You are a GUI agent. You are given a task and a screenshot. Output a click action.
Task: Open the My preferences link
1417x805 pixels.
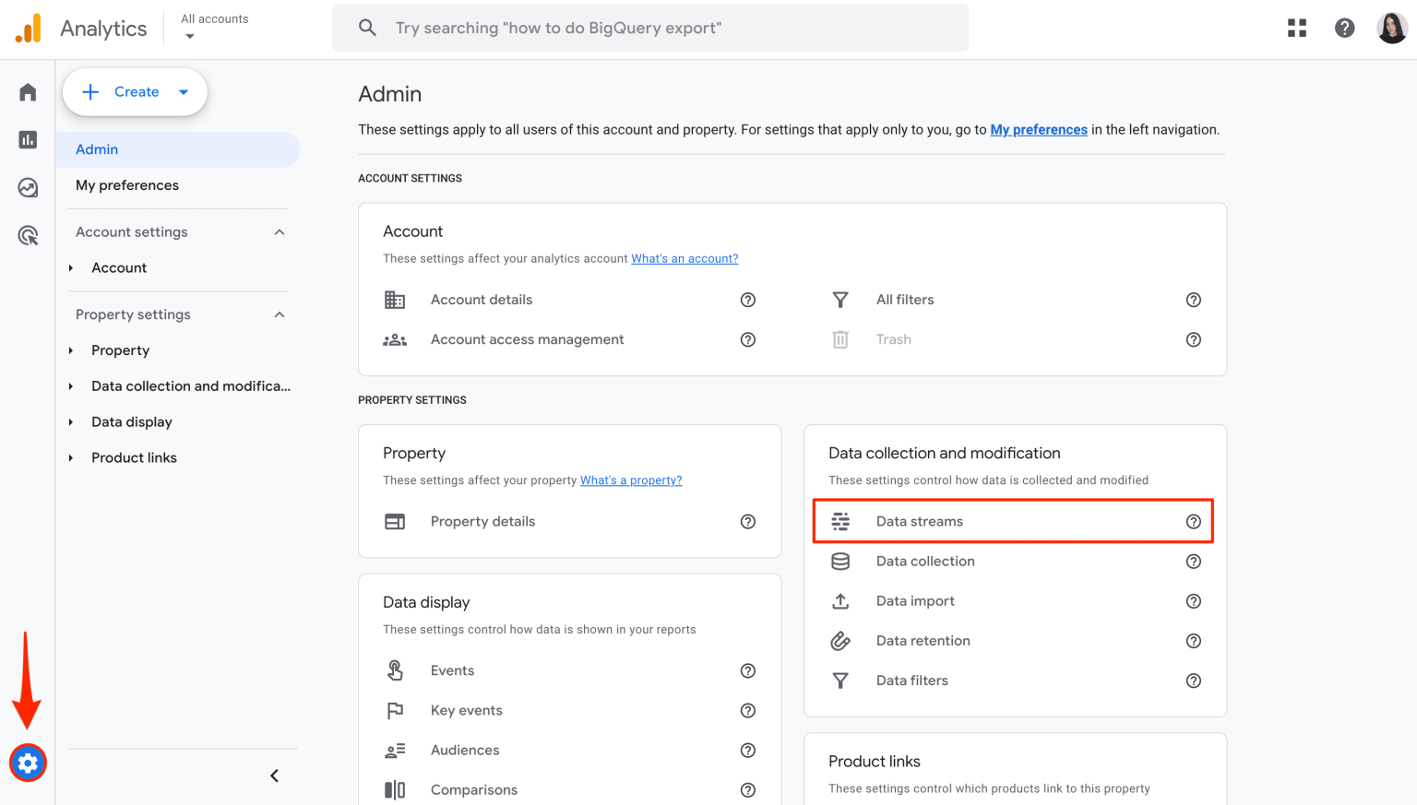pyautogui.click(x=1039, y=130)
